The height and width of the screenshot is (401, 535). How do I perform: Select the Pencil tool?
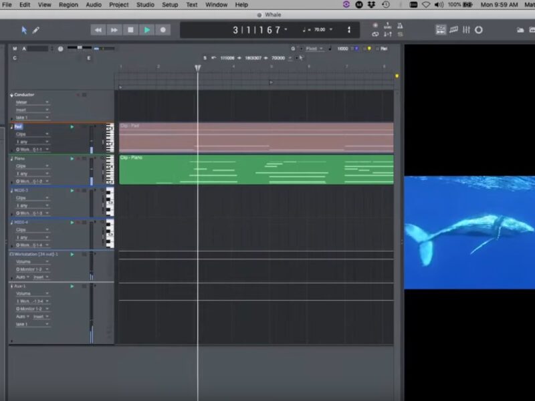(x=36, y=30)
